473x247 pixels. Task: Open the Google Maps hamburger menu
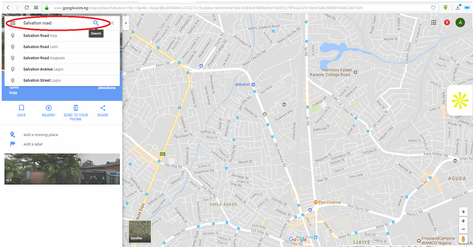(x=12, y=23)
